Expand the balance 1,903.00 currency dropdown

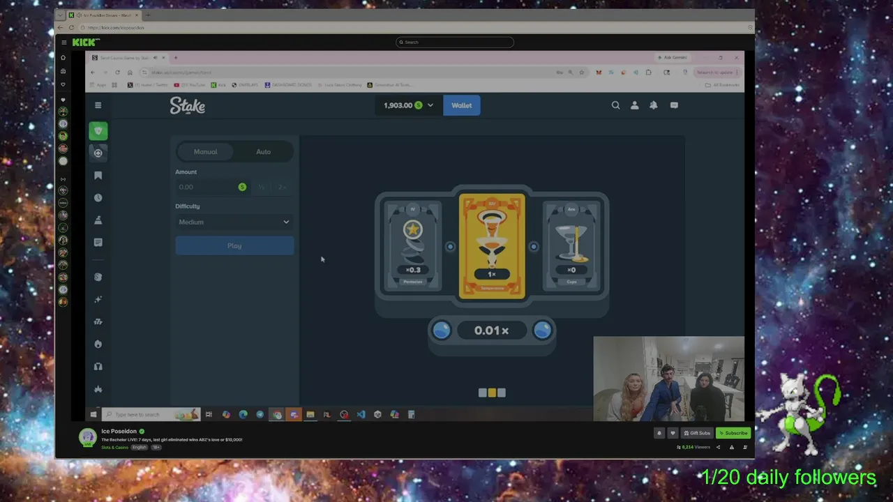408,105
